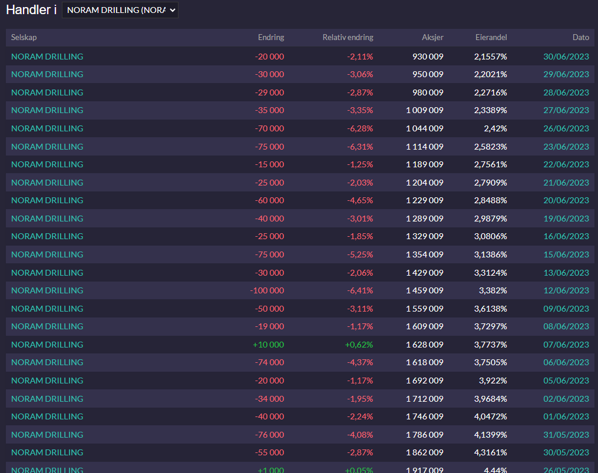This screenshot has height=473, width=598.
Task: Open NORAM DRILLING link in 30/06/2023 row
Action: 47,57
